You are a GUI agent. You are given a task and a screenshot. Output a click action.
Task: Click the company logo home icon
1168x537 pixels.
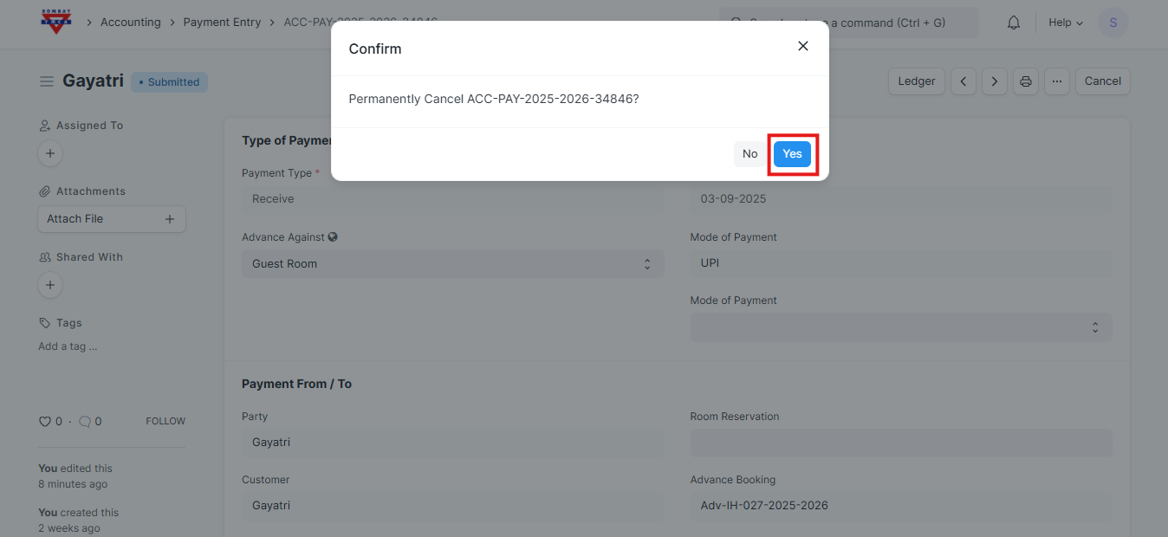tap(57, 22)
